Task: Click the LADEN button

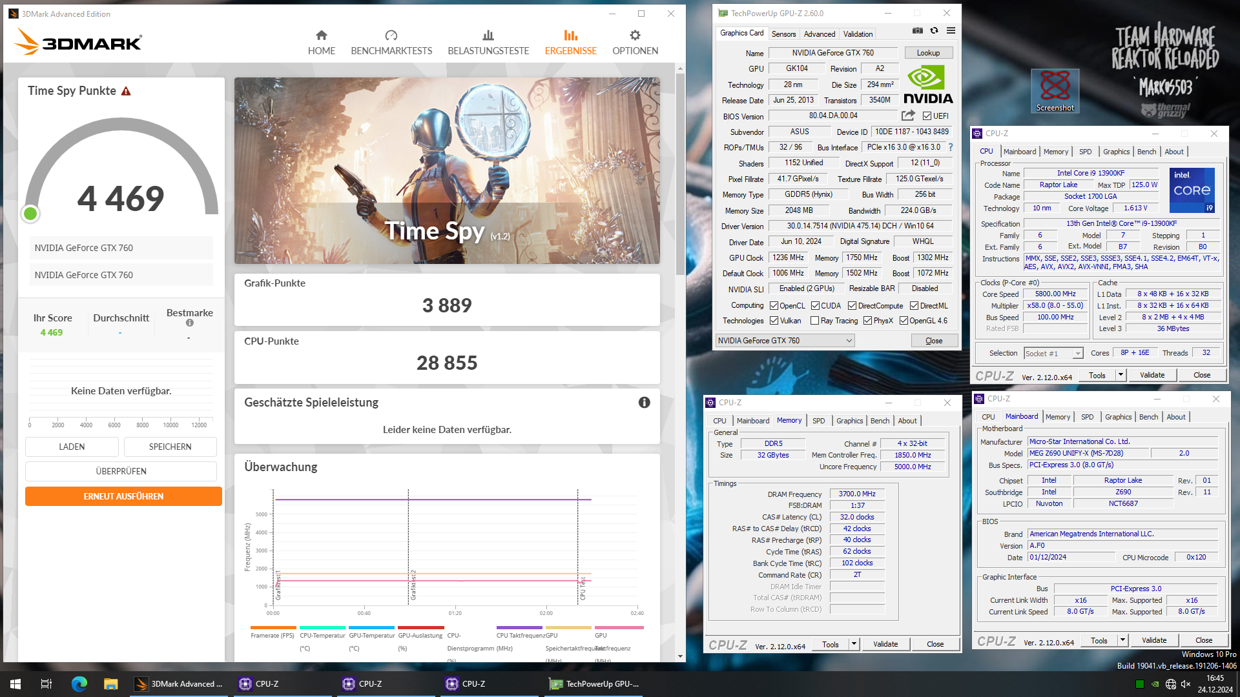Action: tap(72, 447)
